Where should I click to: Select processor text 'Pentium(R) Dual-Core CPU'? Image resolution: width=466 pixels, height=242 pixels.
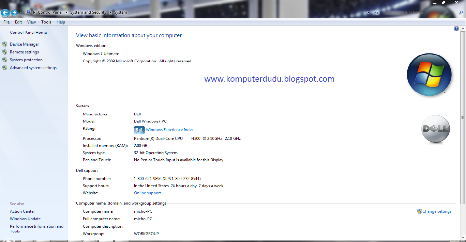(x=158, y=139)
